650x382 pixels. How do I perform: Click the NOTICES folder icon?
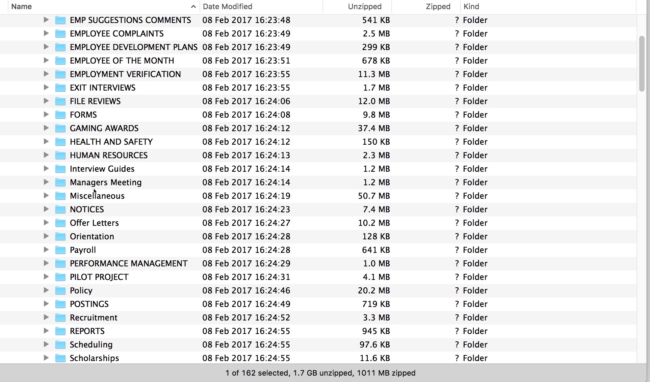pos(60,210)
